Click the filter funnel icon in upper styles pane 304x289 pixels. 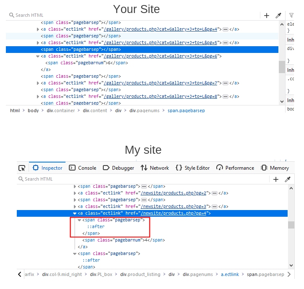tap(291, 16)
